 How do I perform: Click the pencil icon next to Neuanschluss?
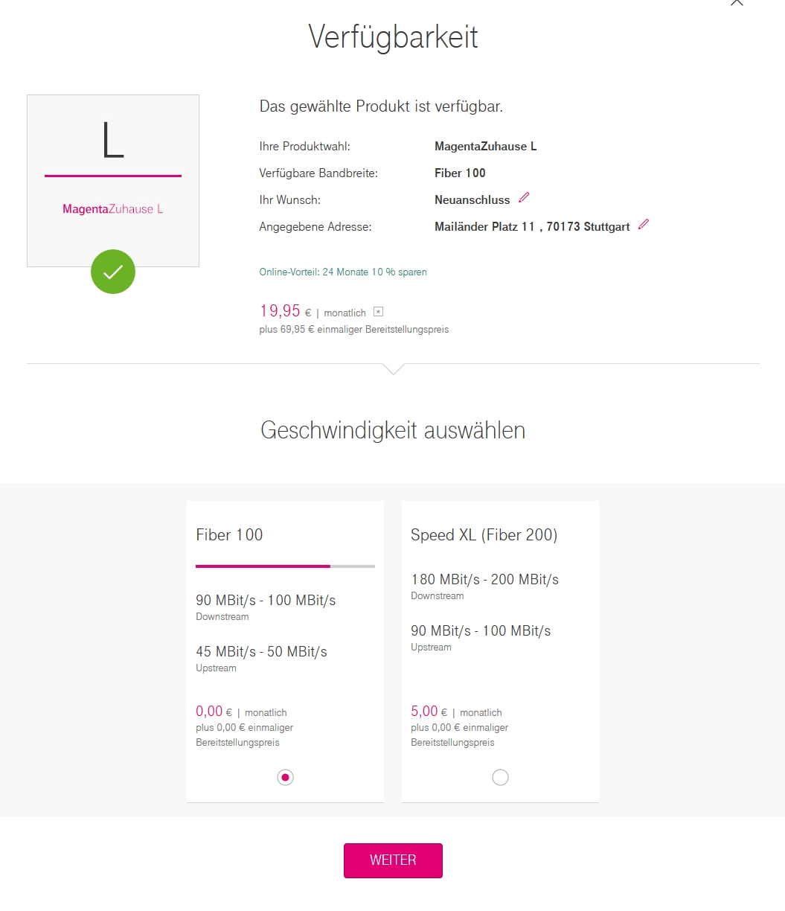(x=524, y=198)
